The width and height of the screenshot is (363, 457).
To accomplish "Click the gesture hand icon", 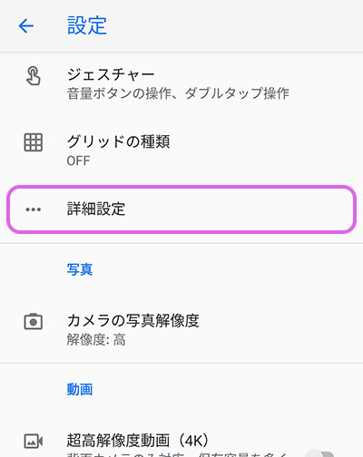I will 34,76.
